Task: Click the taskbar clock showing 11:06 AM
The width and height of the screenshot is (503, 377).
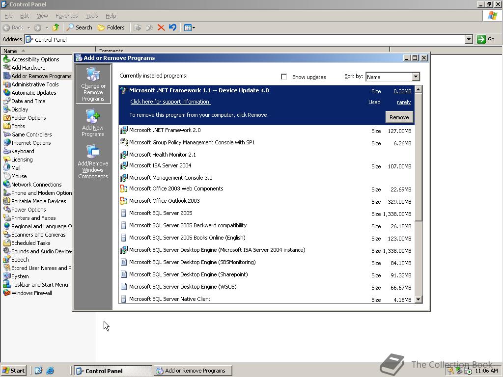Action: 486,371
